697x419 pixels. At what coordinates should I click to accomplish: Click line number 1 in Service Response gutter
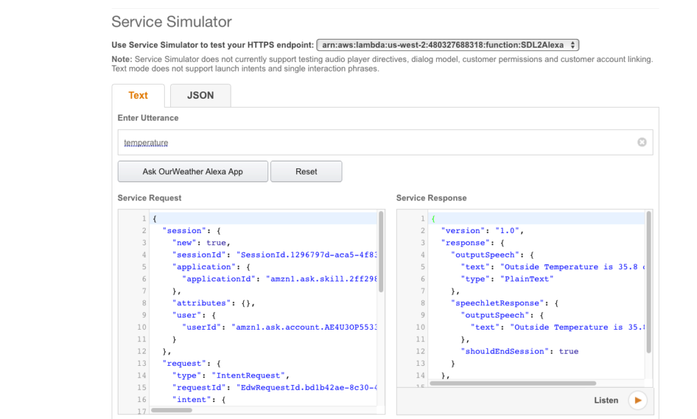coord(422,219)
